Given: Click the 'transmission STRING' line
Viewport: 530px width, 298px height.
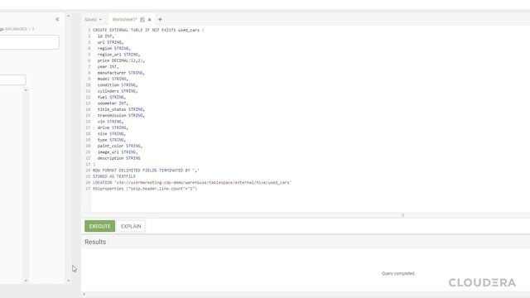Looking at the screenshot, I should click(121, 115).
